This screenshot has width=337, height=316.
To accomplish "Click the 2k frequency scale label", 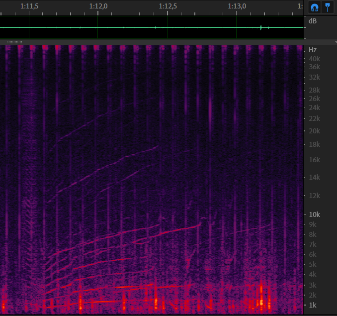I will click(313, 296).
